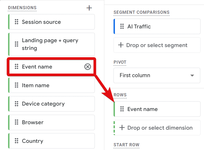204x150 pixels.
Task: Click the Country drag handle
Action: pos(17,141)
